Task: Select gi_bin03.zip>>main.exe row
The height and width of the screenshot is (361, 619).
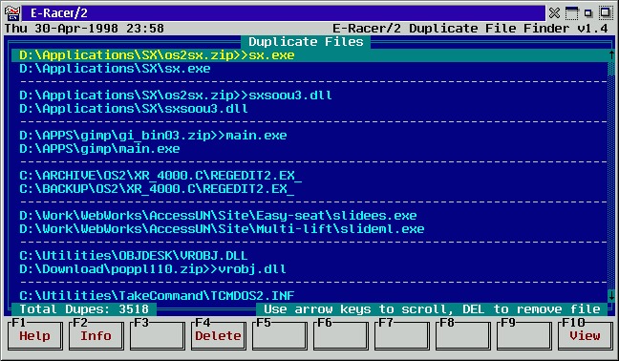Action: [309, 136]
